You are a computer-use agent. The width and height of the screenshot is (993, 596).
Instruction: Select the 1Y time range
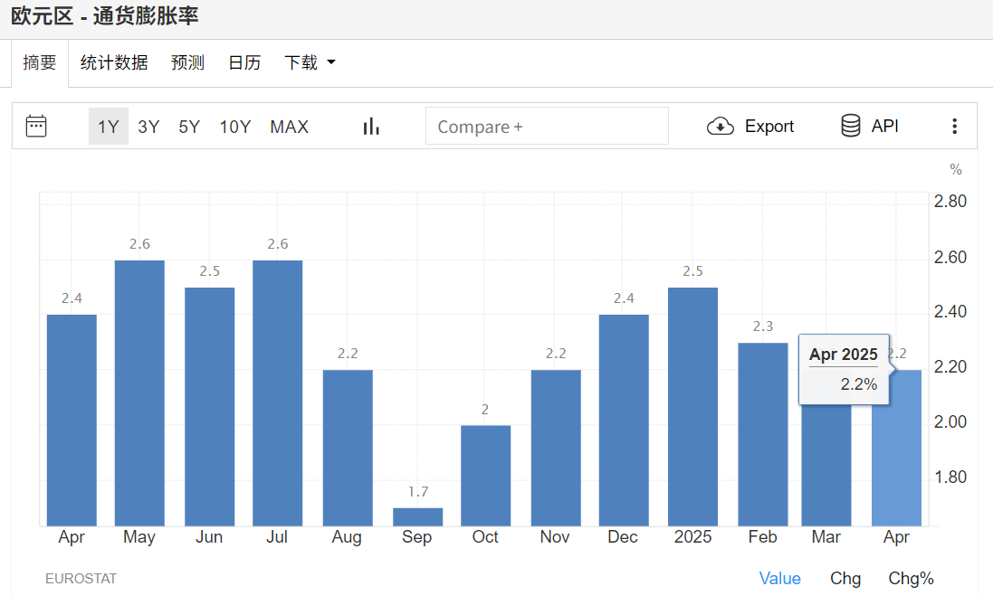pos(109,127)
